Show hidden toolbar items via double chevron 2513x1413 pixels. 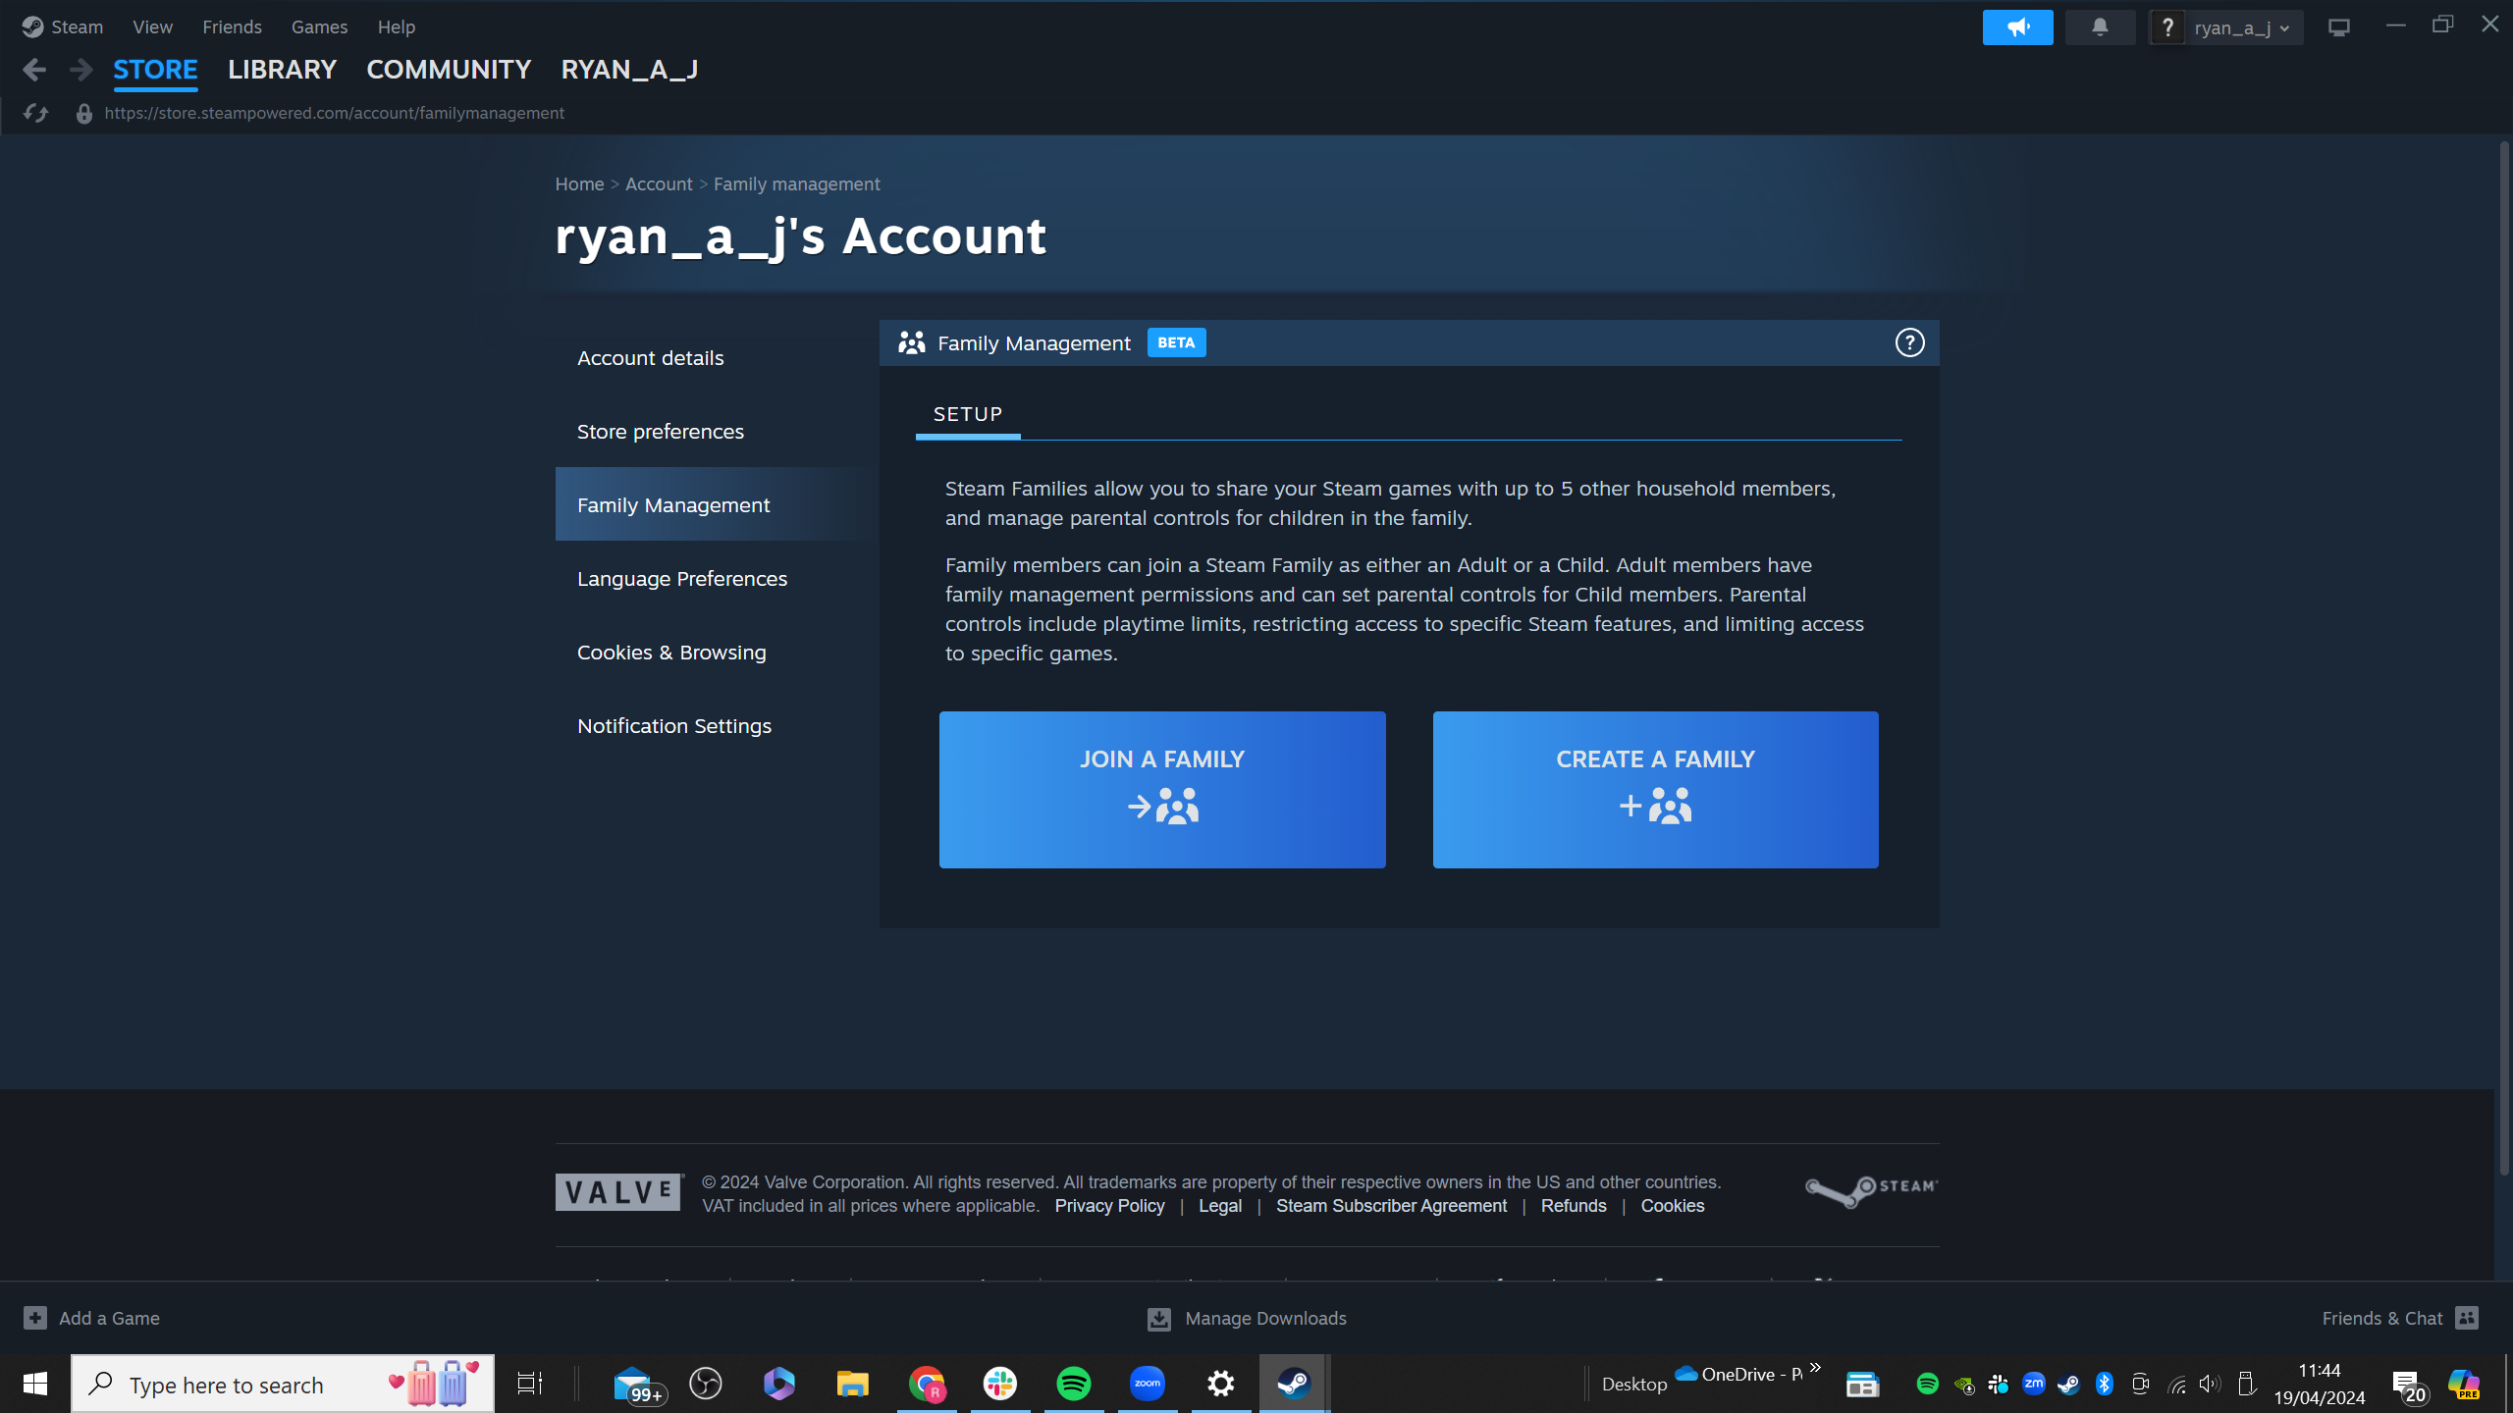pos(1815,1367)
